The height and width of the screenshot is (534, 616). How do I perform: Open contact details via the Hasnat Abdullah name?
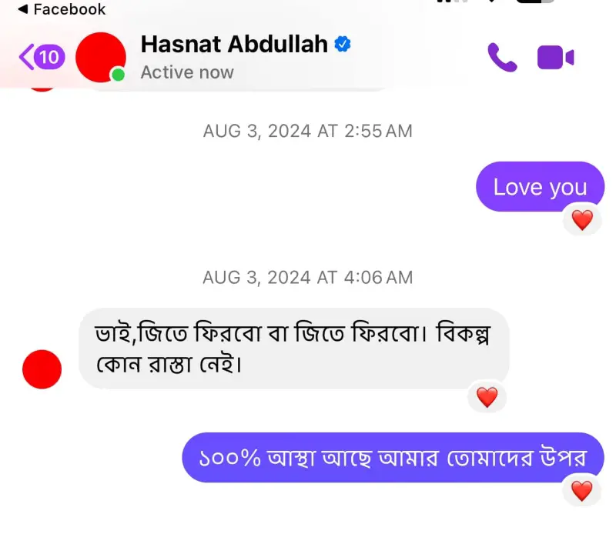point(234,44)
